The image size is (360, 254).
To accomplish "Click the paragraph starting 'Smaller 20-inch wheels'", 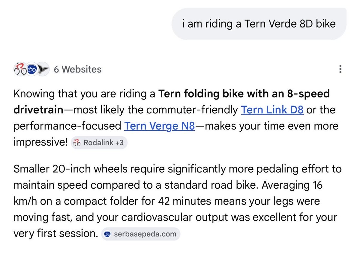I will pos(177,201).
